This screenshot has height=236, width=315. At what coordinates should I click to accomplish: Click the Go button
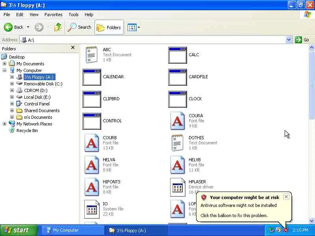point(302,40)
